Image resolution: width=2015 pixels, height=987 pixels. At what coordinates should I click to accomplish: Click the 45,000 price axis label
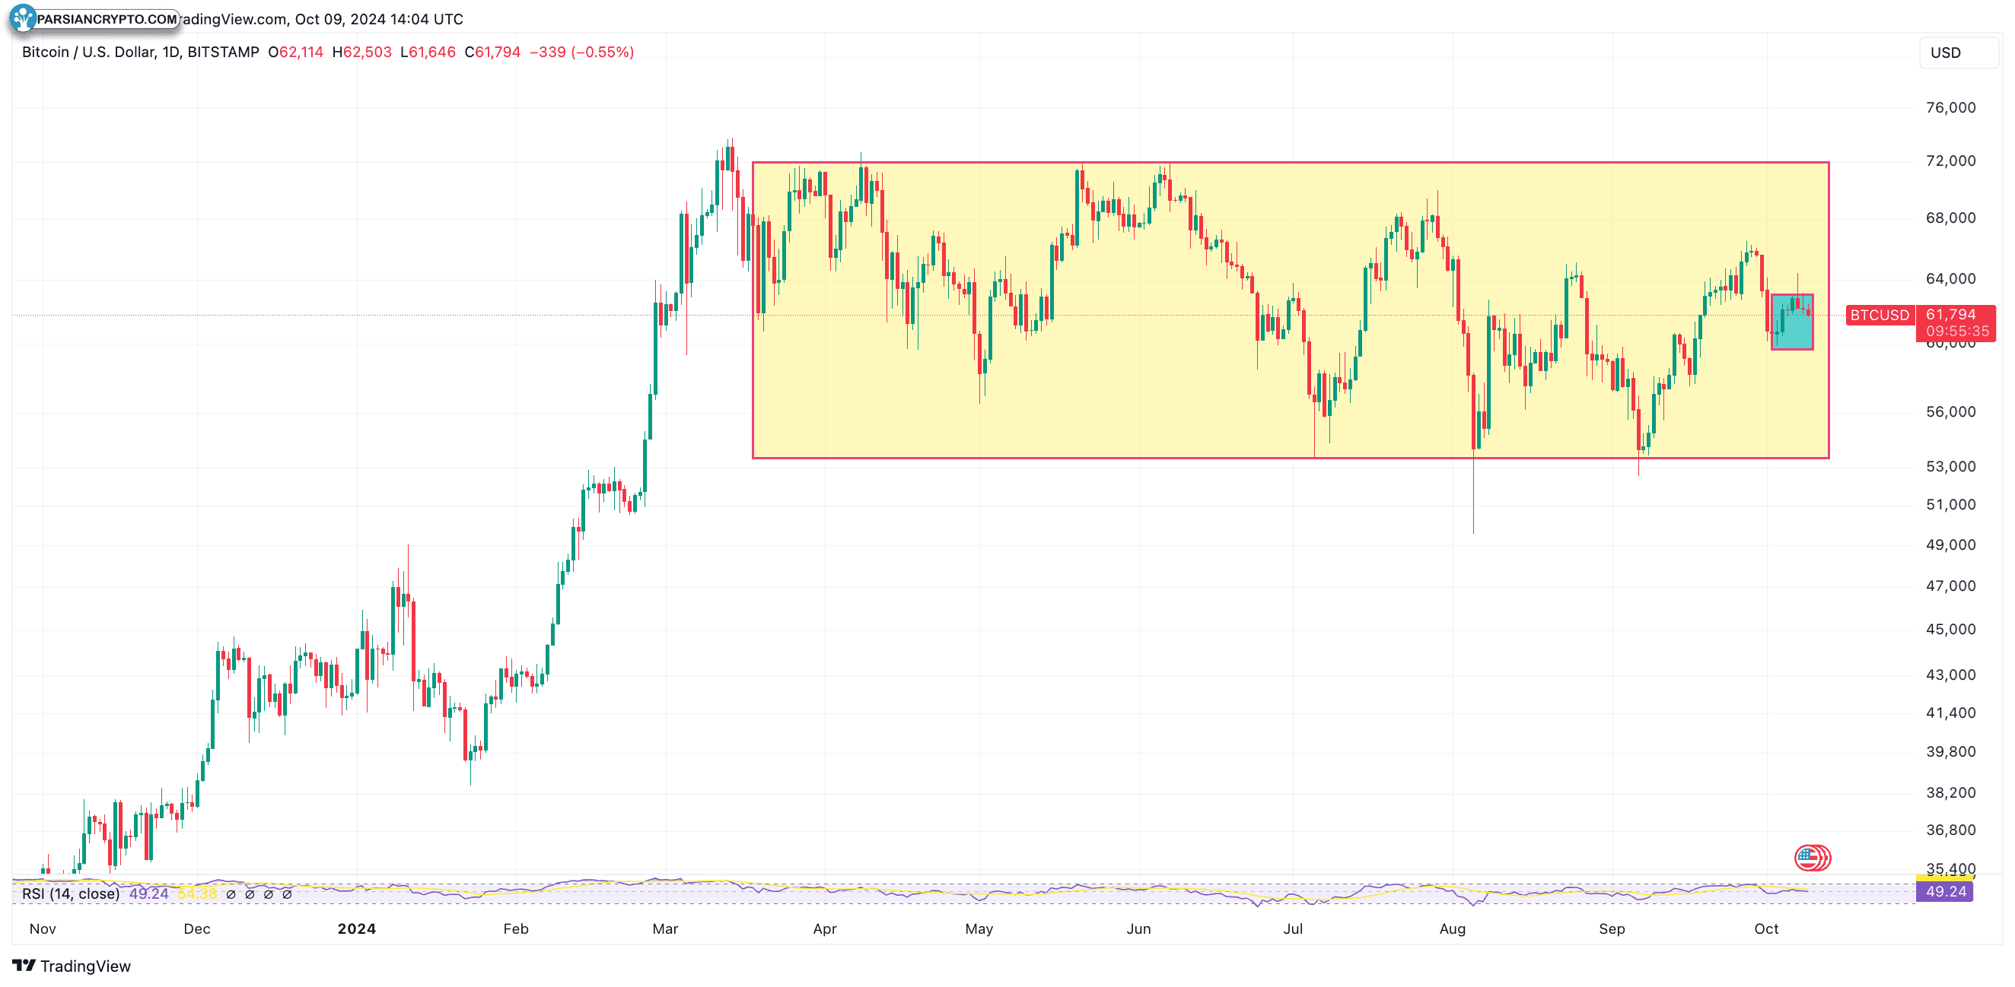(x=1951, y=629)
